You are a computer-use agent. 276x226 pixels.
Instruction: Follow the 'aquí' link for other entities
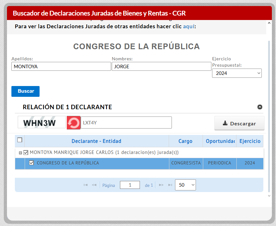(189, 26)
